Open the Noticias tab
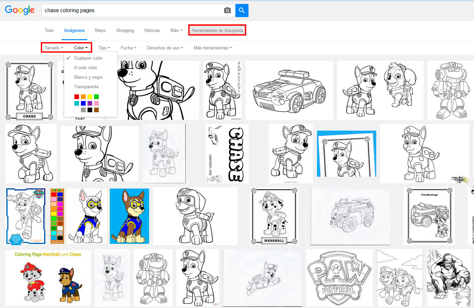Screen dimensions: 474x308 tap(152, 30)
